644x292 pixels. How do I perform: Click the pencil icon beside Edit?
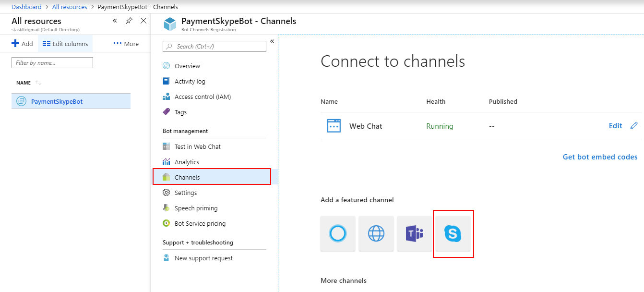(x=634, y=126)
